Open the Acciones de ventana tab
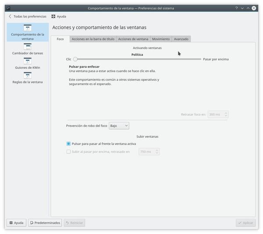The image size is (263, 234). point(133,39)
